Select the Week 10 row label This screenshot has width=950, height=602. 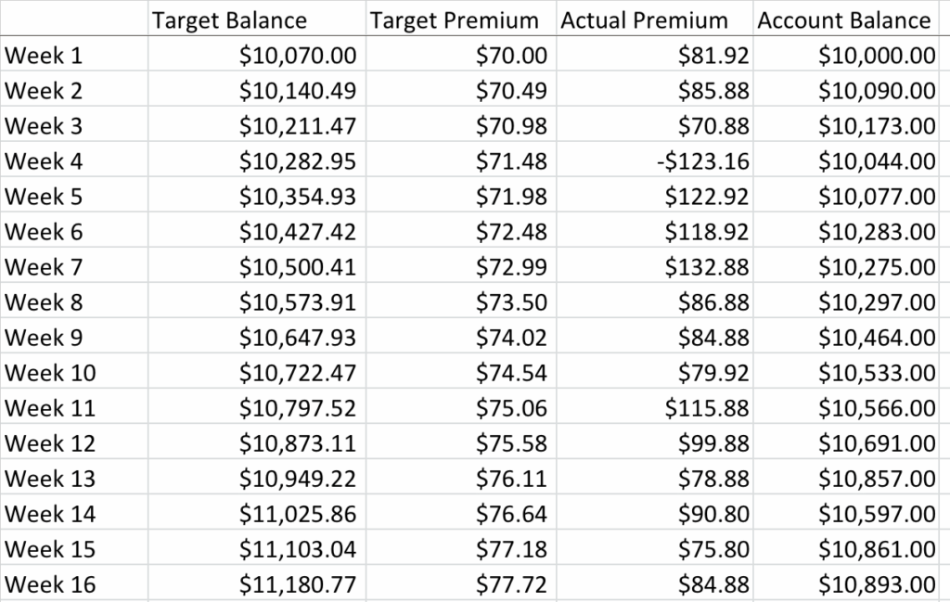click(x=50, y=373)
